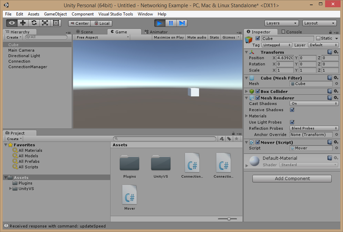Open the Layer Default dropdown

323,45
